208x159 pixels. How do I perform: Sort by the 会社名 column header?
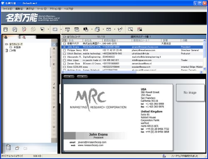pos(93,40)
